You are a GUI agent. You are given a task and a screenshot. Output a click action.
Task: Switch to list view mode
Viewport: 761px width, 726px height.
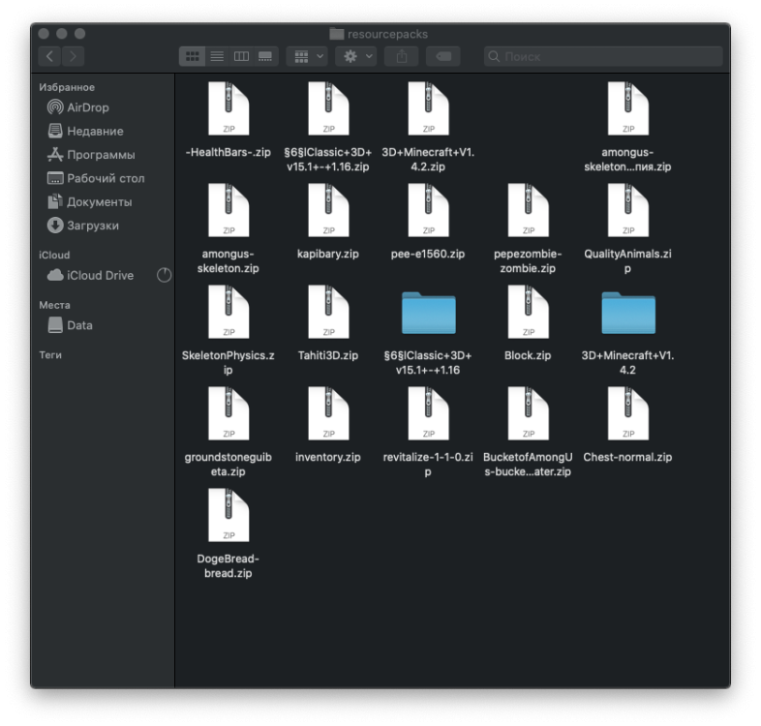pos(217,56)
